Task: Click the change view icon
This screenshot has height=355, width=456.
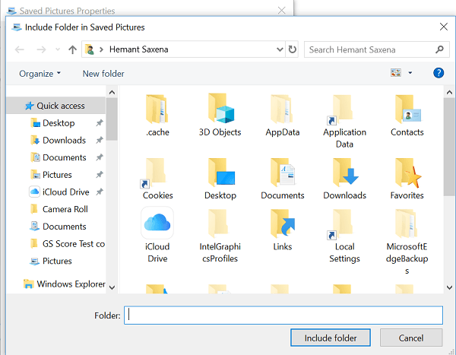Action: click(x=396, y=73)
